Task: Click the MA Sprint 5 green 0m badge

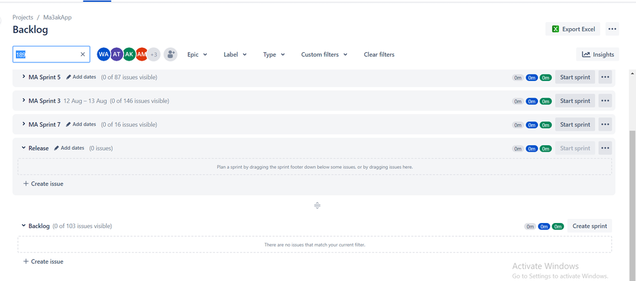Action: [546, 78]
